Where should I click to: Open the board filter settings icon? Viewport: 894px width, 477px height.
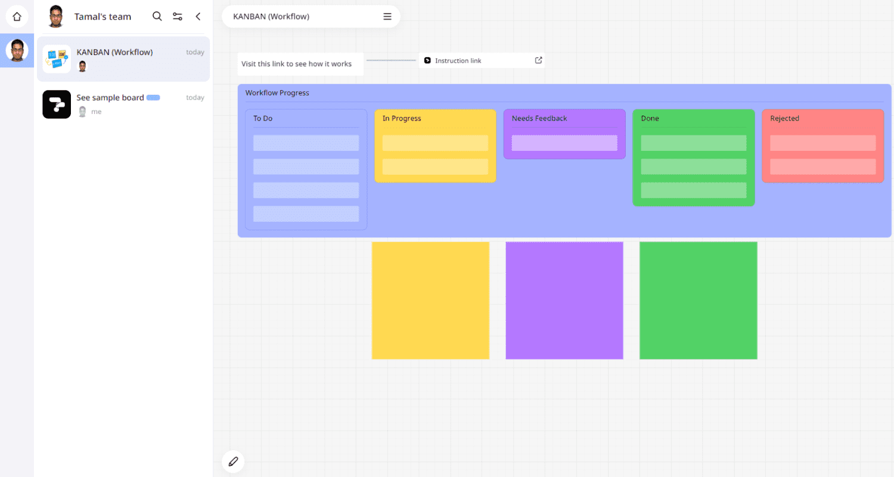[x=177, y=16]
